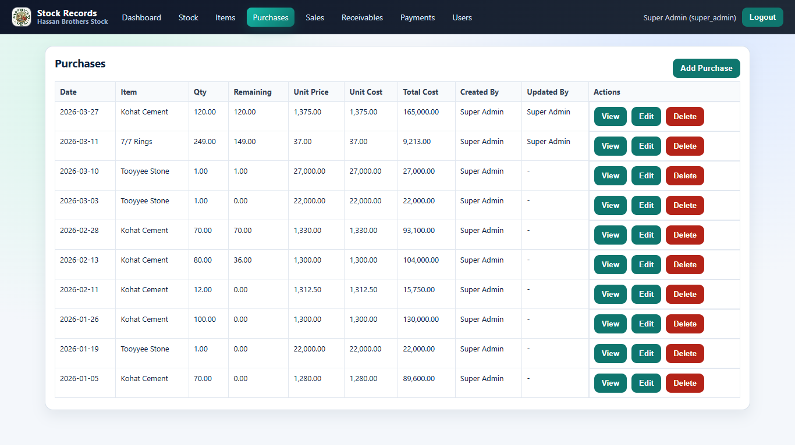The image size is (795, 445).
Task: View the 2026-01-26 purchase record
Action: click(611, 324)
